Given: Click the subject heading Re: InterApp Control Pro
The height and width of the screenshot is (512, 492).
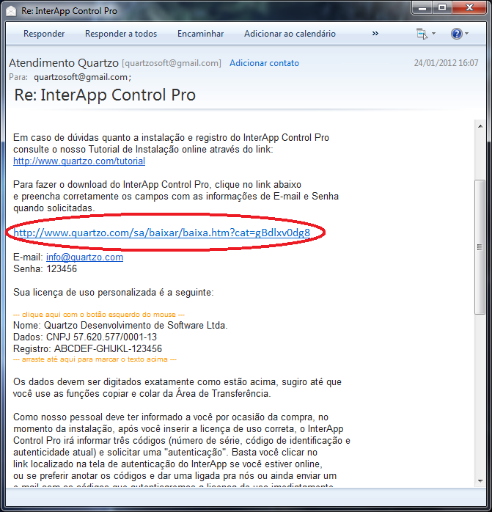Looking at the screenshot, I should click(x=105, y=95).
